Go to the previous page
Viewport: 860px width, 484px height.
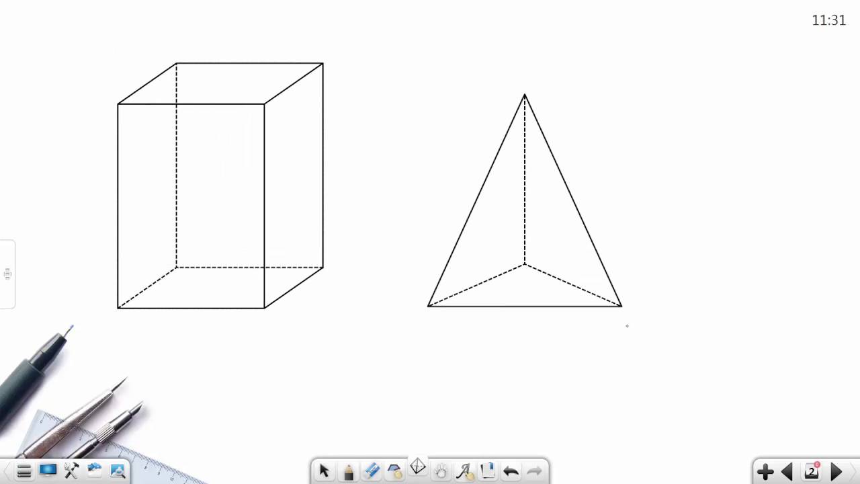pyautogui.click(x=787, y=472)
